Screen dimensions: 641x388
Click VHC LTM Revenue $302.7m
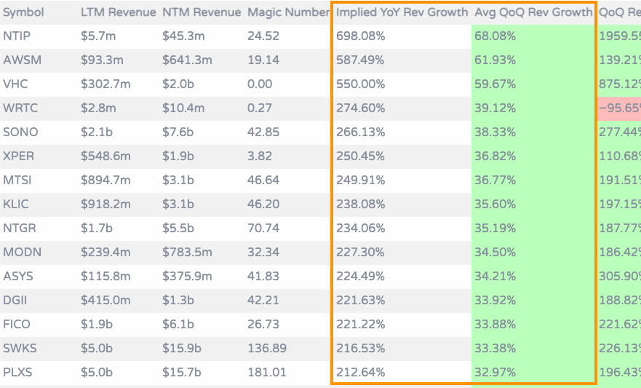(105, 84)
